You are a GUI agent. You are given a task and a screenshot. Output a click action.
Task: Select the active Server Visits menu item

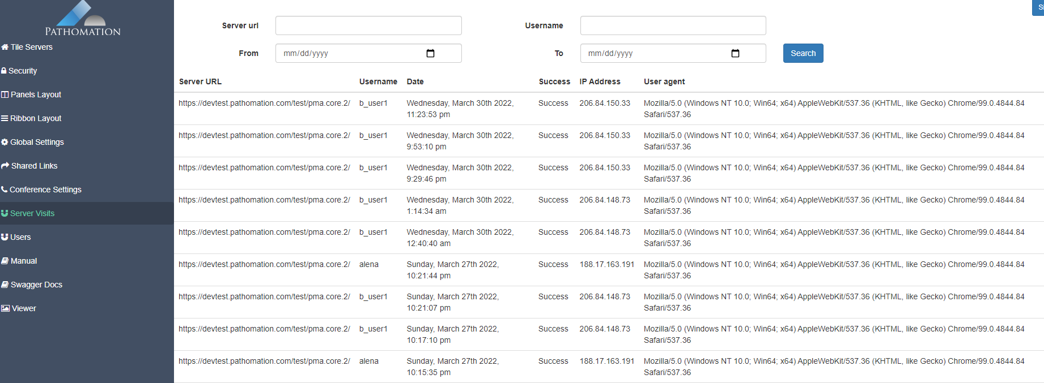tap(32, 213)
